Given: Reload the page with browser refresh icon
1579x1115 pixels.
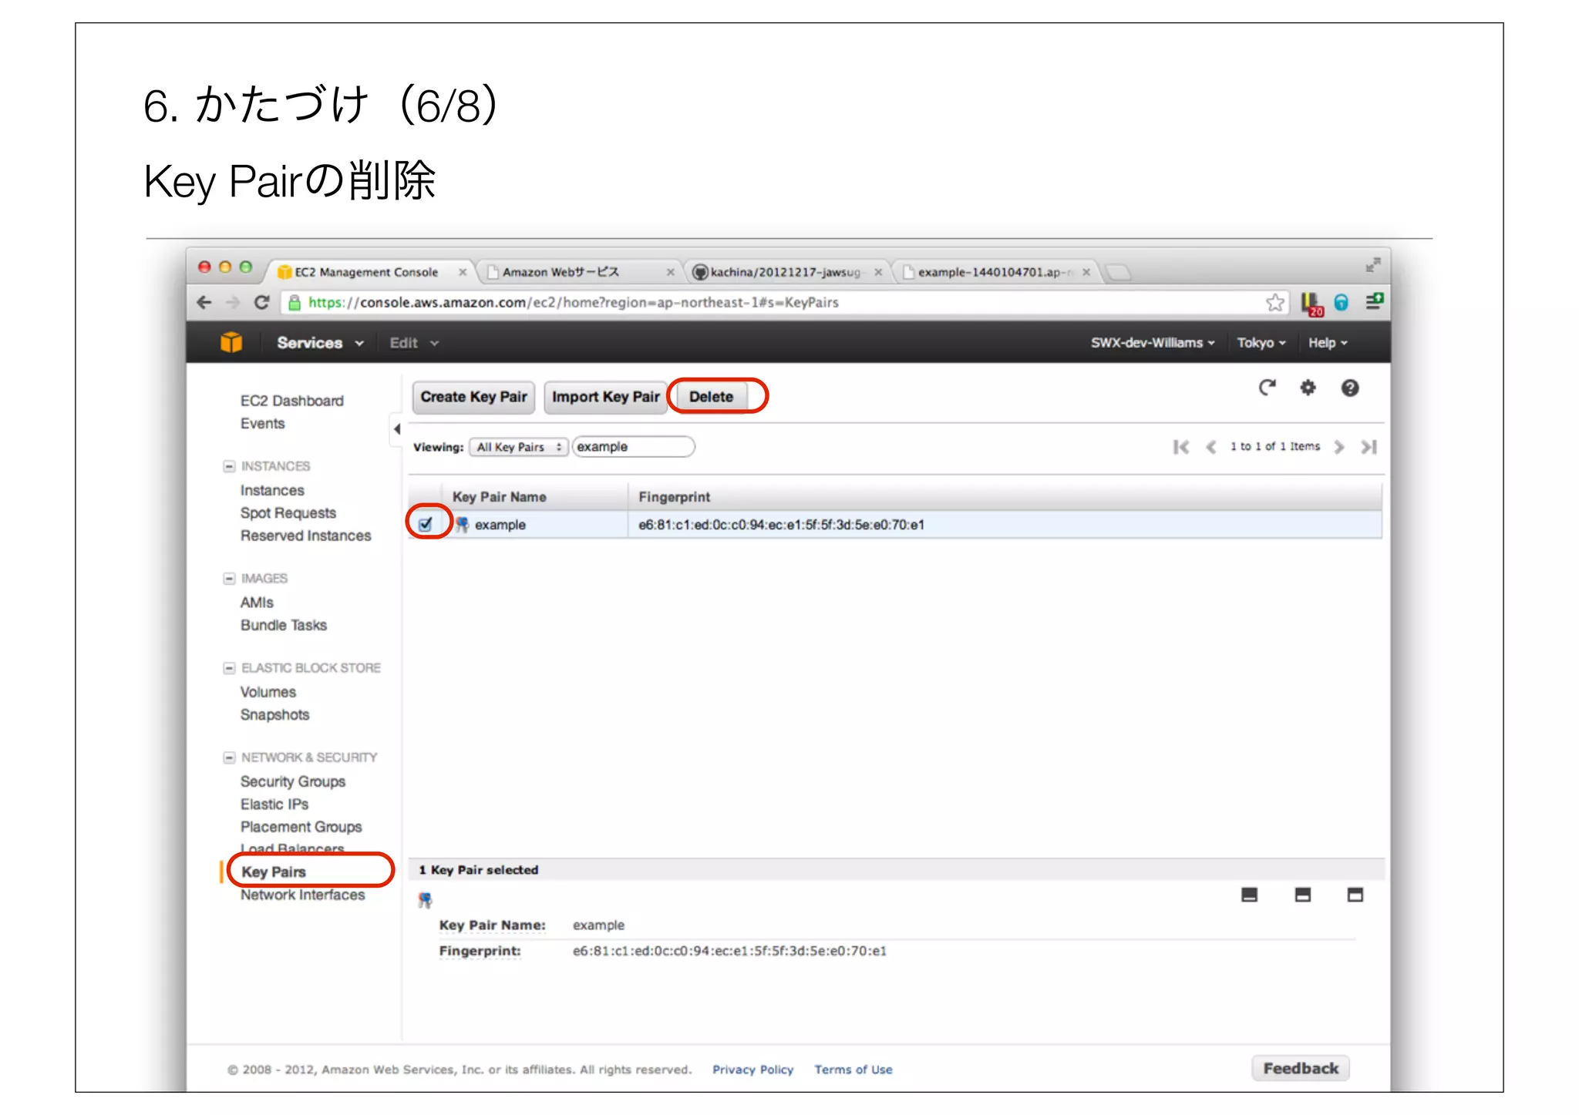Looking at the screenshot, I should pyautogui.click(x=261, y=302).
